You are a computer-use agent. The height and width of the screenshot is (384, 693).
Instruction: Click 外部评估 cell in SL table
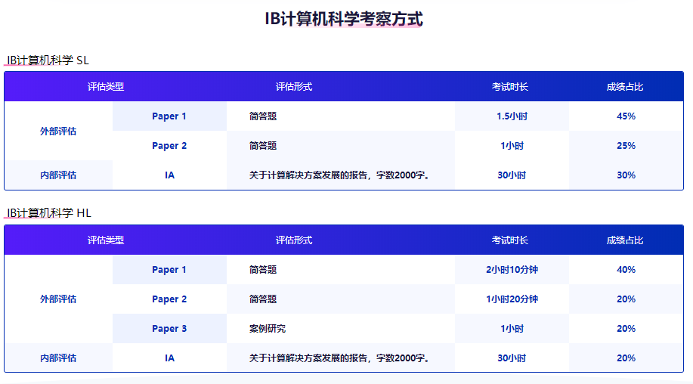pyautogui.click(x=58, y=132)
